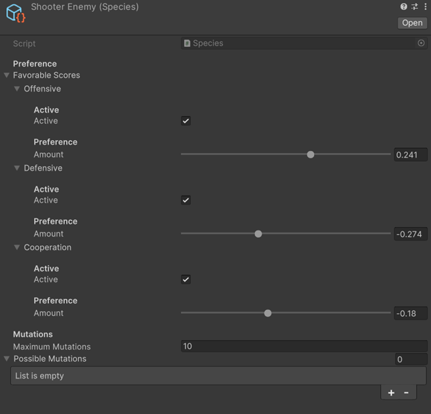Click the Species script reference field

click(304, 43)
